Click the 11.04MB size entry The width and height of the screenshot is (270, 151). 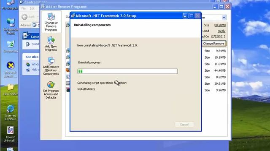point(220,64)
